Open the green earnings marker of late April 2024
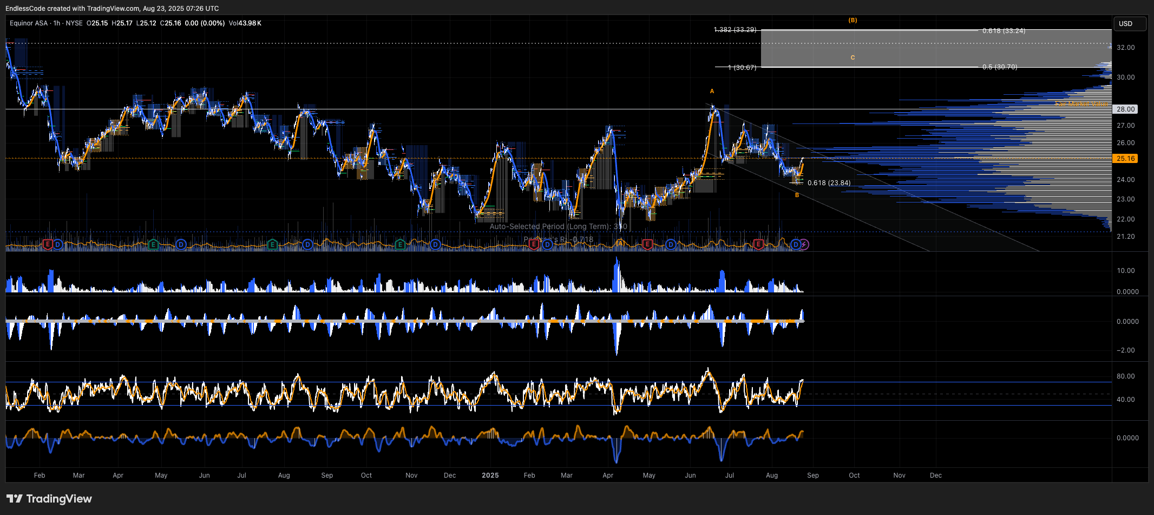The image size is (1154, 515). 153,245
